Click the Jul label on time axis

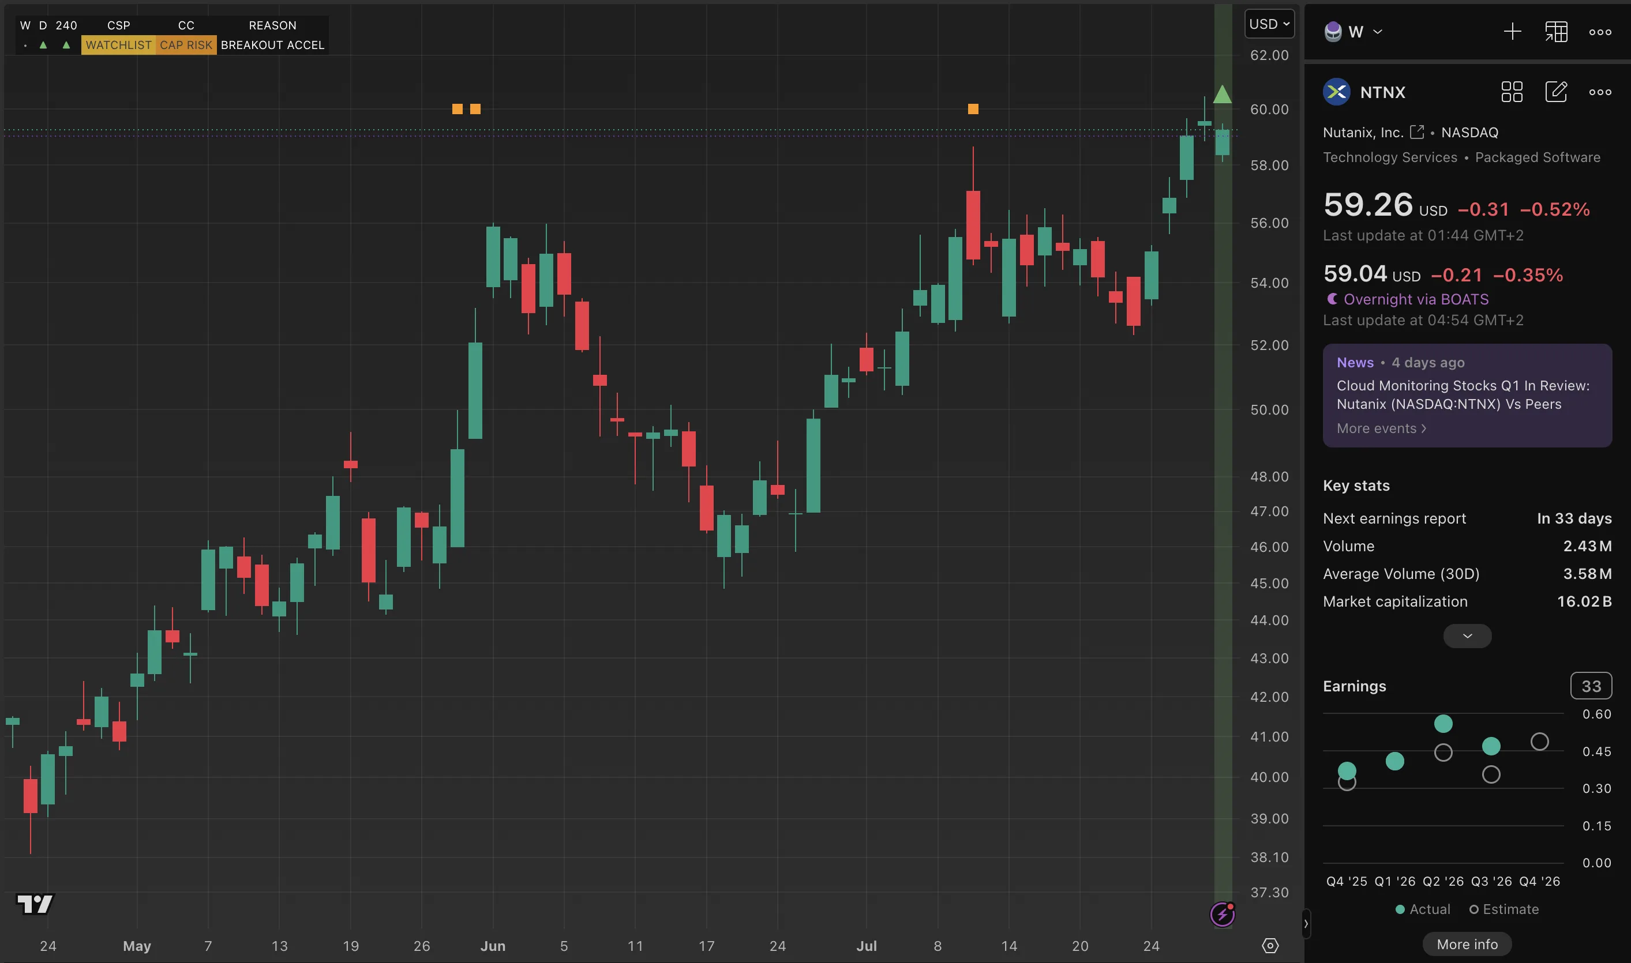pyautogui.click(x=866, y=946)
